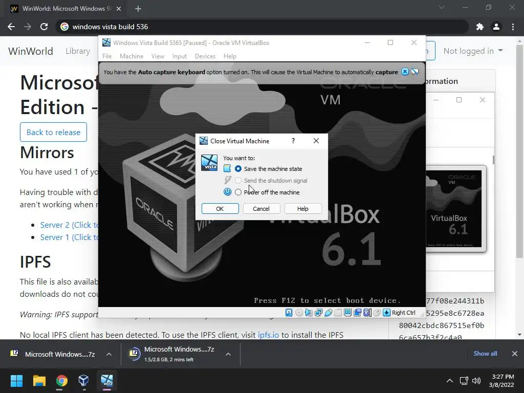
Task: Open the Help menu in VirtualBox
Action: pos(230,56)
